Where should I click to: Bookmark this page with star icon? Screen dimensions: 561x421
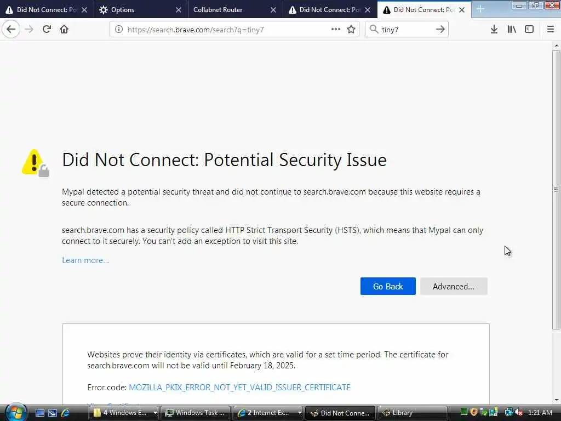(x=351, y=30)
